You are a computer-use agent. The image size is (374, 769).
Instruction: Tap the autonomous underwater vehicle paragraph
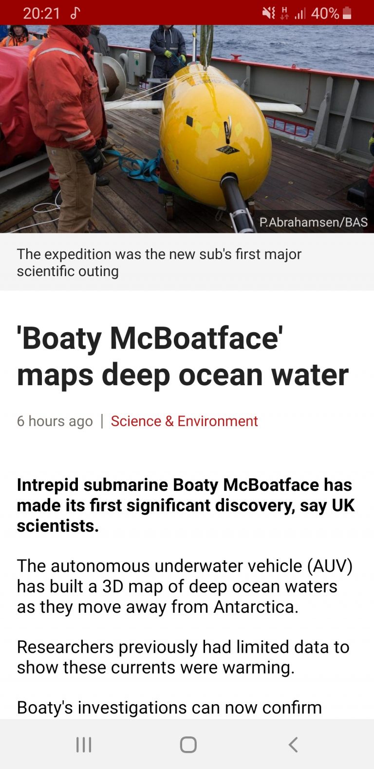pos(185,586)
